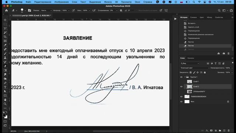Open the brush settings panel icon
Viewport: 236px width, 133px height.
(29, 10)
